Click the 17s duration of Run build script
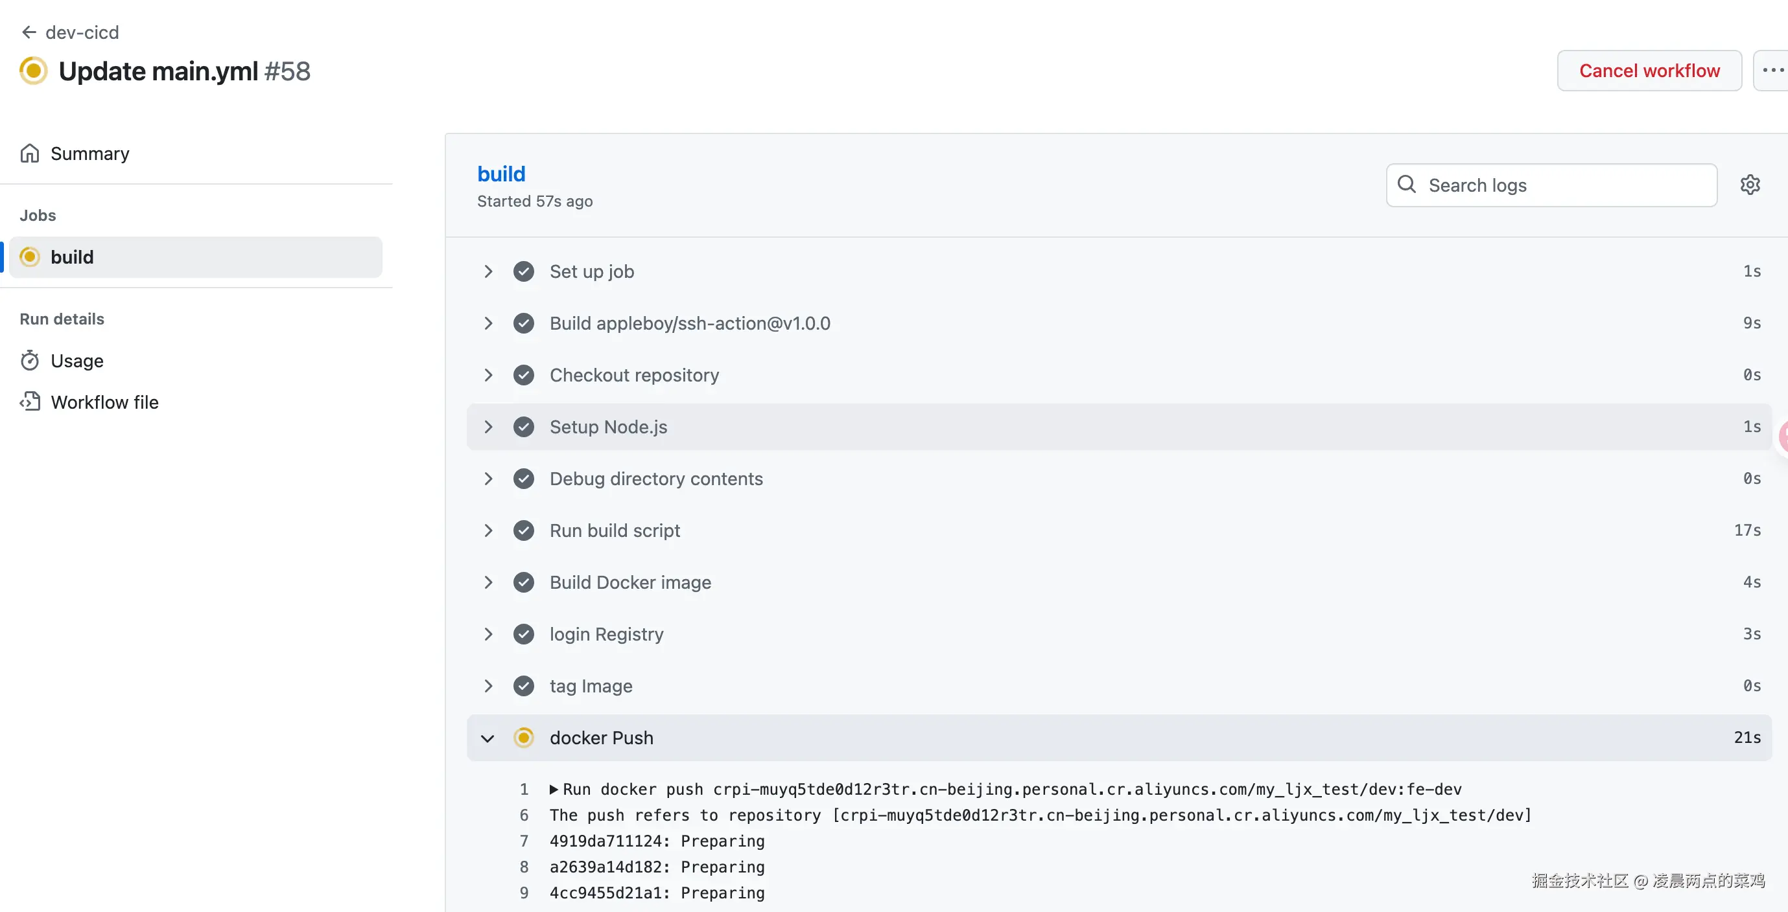1788x912 pixels. click(1747, 530)
